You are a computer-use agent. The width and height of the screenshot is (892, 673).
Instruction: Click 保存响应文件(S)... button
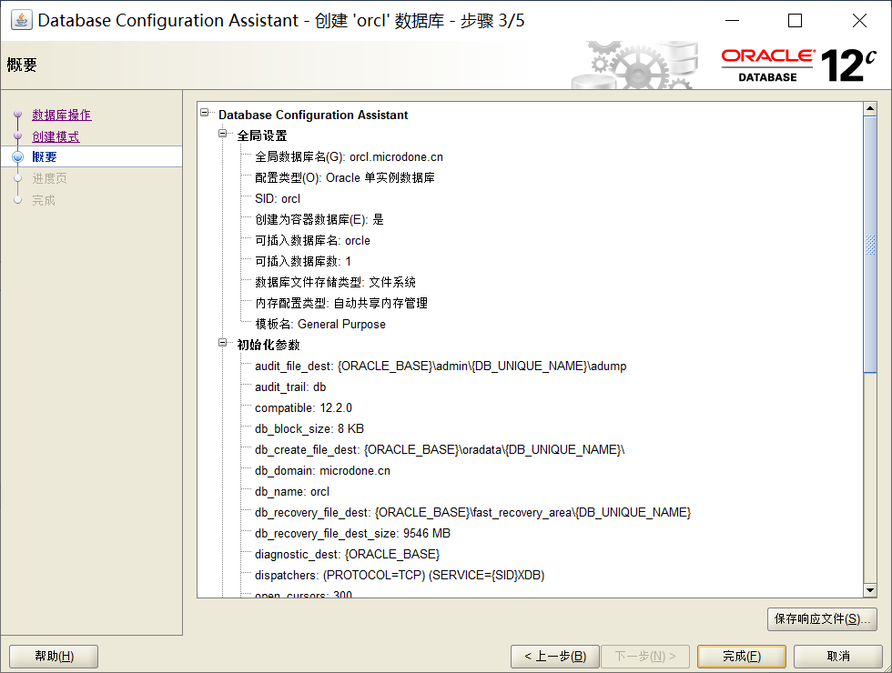click(822, 619)
